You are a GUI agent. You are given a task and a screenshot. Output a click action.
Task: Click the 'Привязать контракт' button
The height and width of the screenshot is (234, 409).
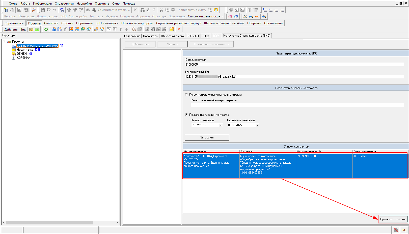(x=393, y=219)
